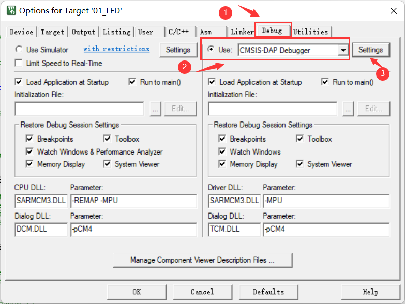Toggle Watch Windows & Performance Analyzer checkbox
This screenshot has height=304, width=405.
point(30,152)
